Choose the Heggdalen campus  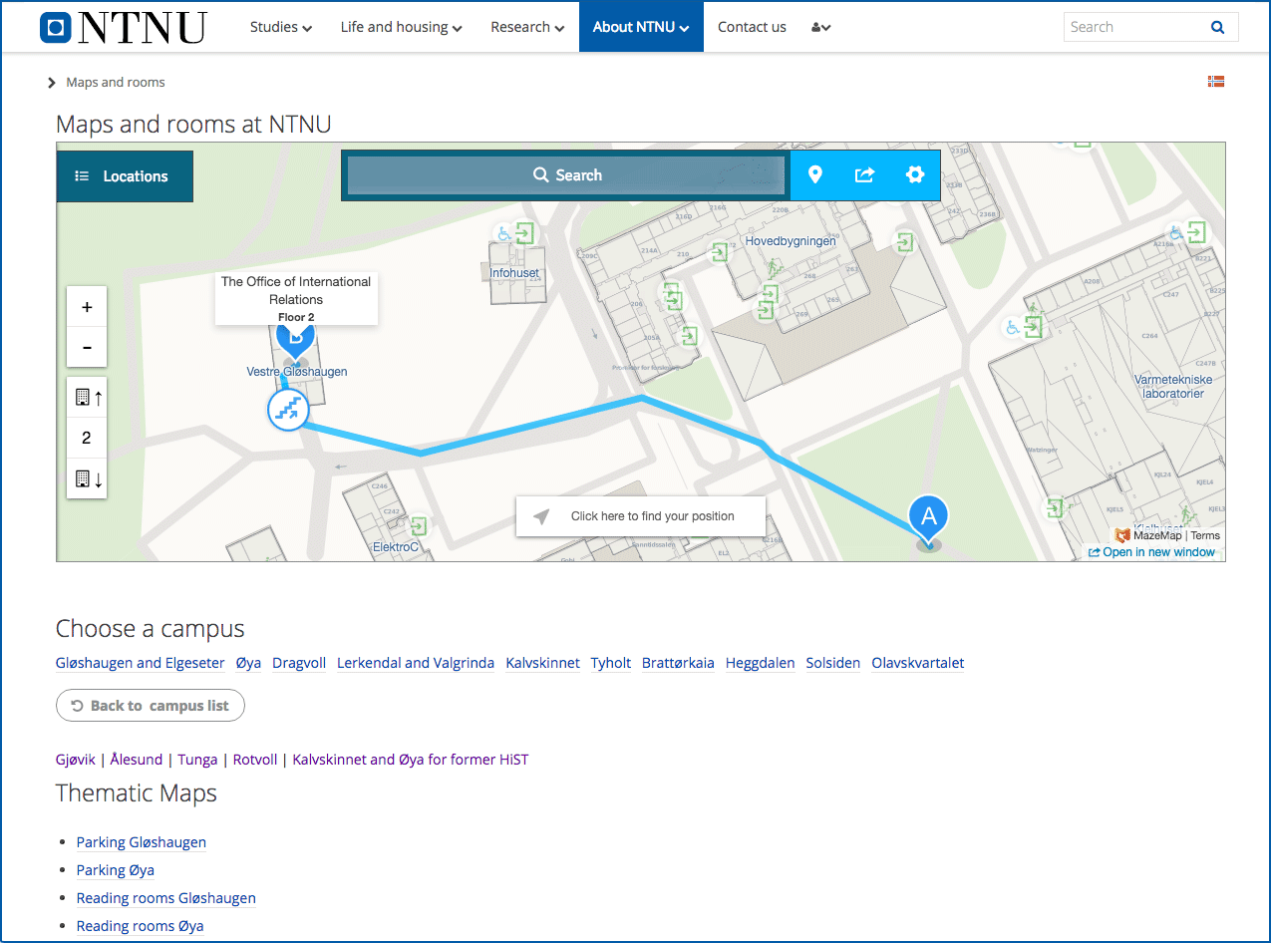(761, 663)
